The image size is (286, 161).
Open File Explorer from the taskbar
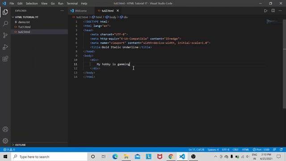click(126, 157)
